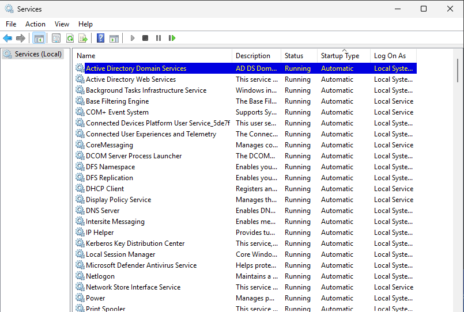The image size is (464, 312).
Task: Click the Show/Hide Console Tree icon
Action: (x=39, y=38)
